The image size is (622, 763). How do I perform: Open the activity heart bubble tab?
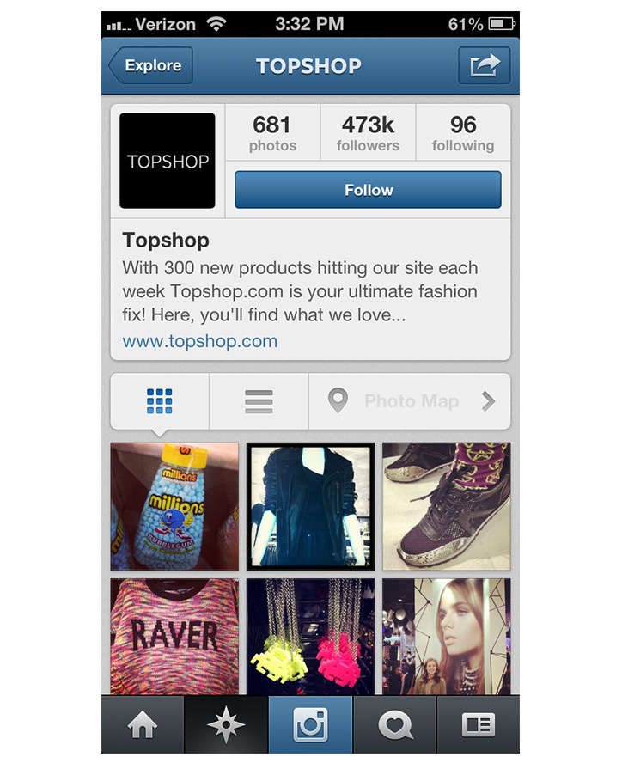click(395, 724)
